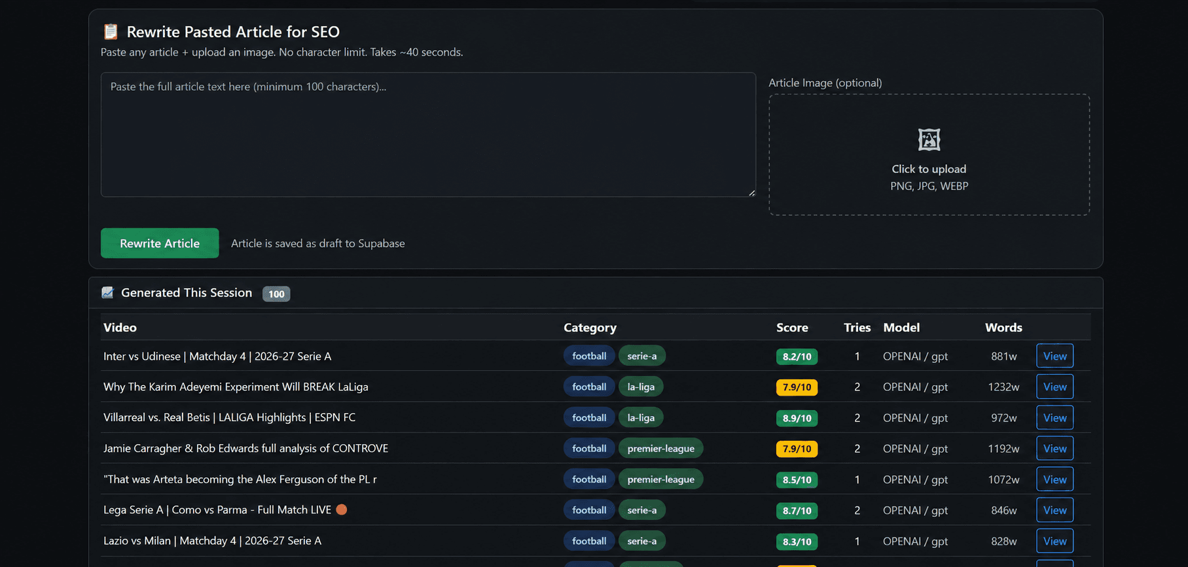Click the 972w word count

point(1003,418)
